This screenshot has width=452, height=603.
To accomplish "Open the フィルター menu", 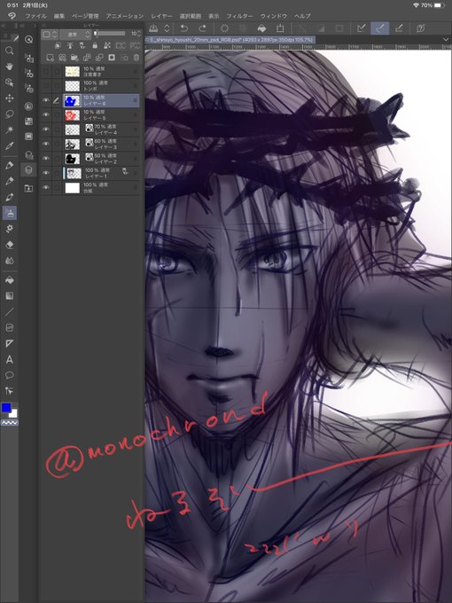I will [x=239, y=16].
